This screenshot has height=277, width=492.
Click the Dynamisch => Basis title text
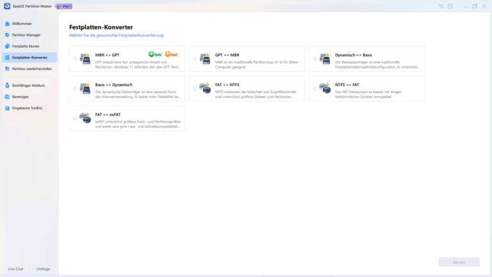pyautogui.click(x=354, y=55)
